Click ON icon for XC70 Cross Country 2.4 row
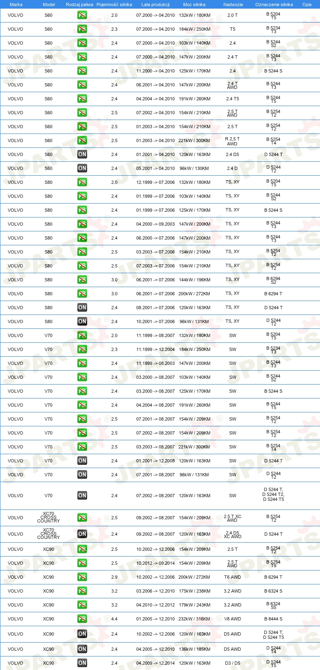 tap(82, 534)
